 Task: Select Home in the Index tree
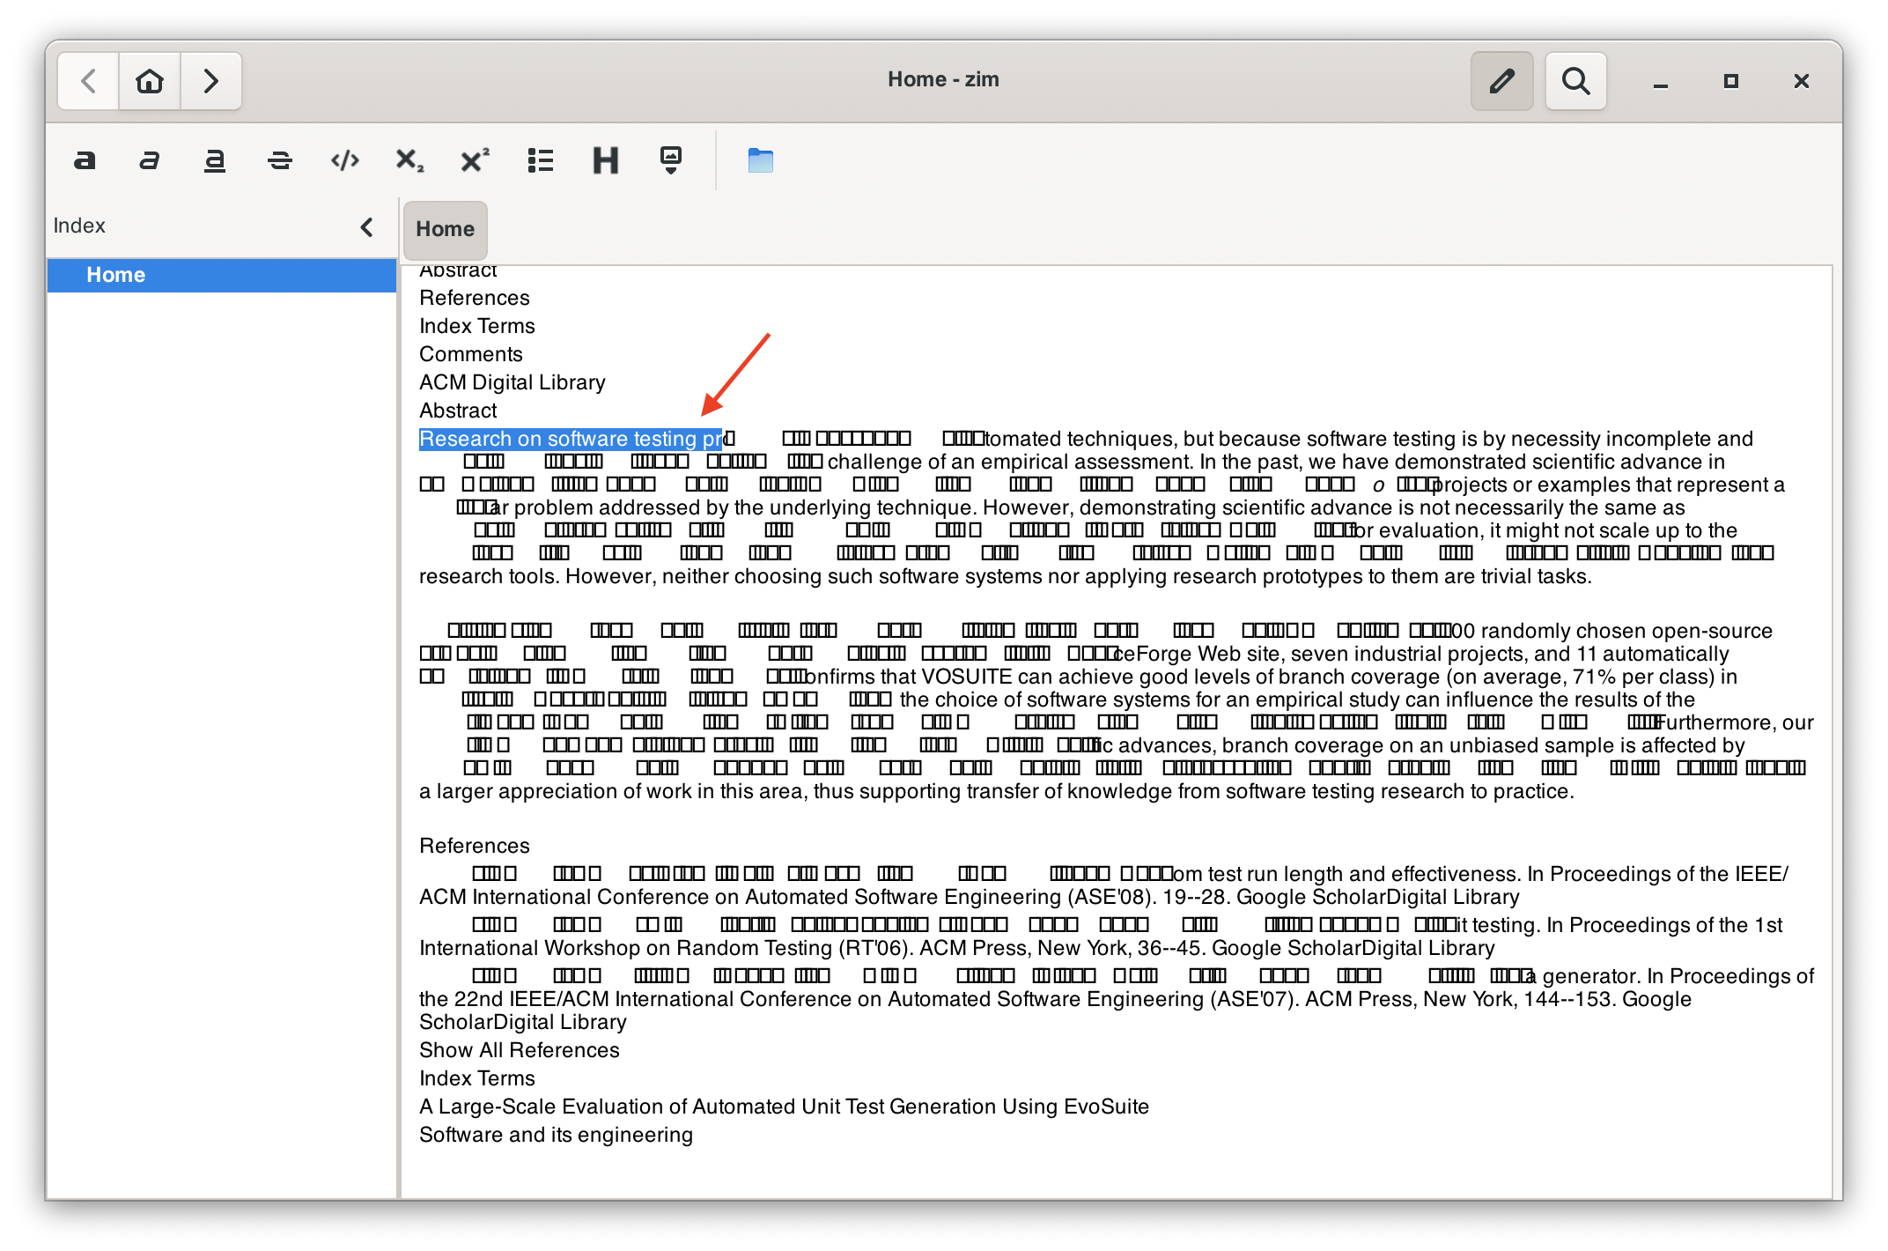coord(116,274)
